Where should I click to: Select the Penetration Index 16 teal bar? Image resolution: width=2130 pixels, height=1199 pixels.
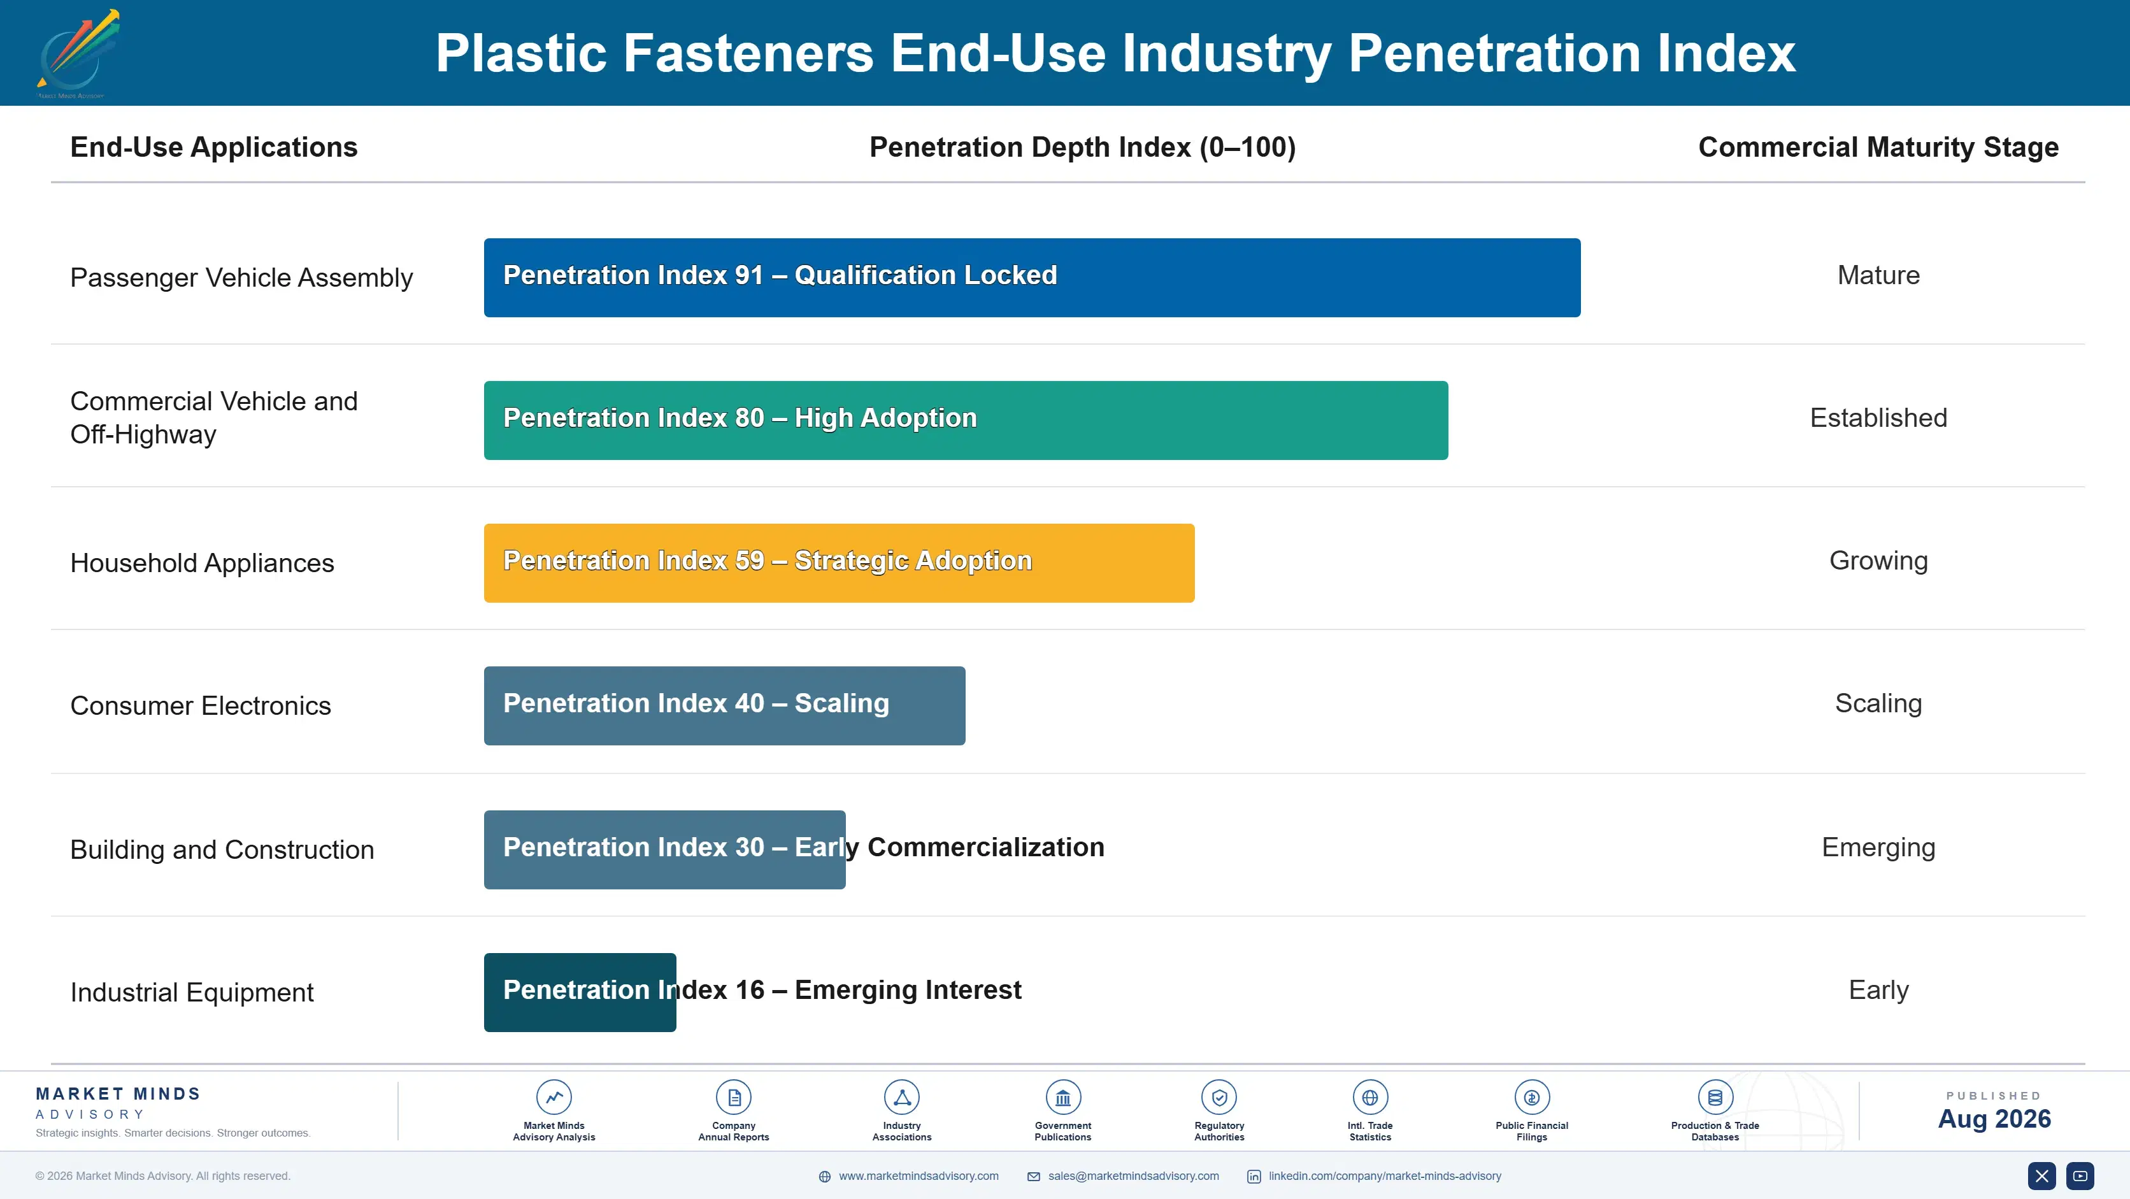click(580, 993)
